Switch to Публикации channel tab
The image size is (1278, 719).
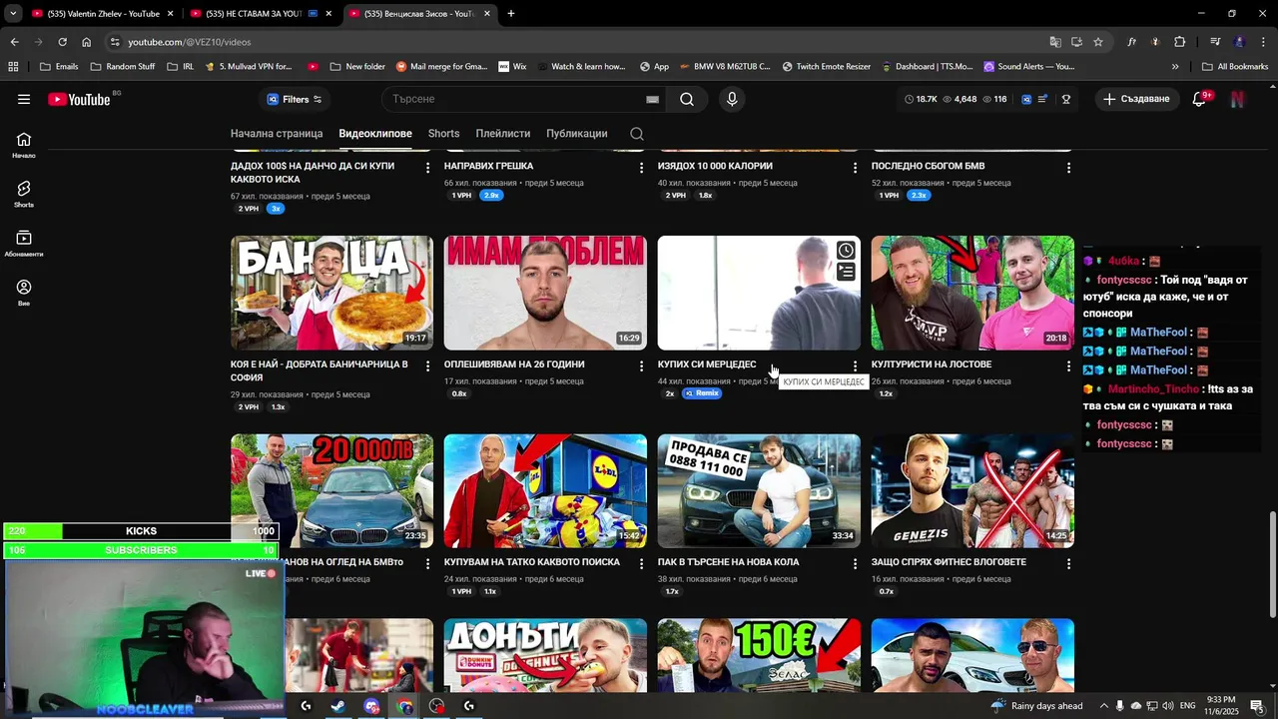tap(576, 134)
